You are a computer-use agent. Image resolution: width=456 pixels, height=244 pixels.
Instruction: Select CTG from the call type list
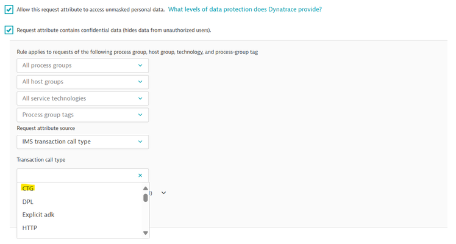pyautogui.click(x=28, y=188)
